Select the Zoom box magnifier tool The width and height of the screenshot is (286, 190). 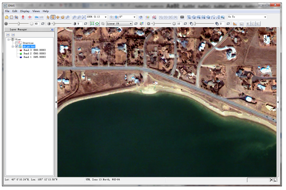[68, 17]
